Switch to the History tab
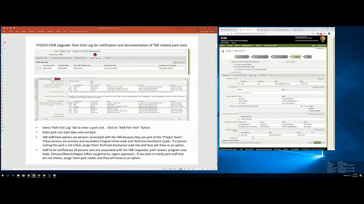The width and height of the screenshot is (364, 204). [x=272, y=75]
